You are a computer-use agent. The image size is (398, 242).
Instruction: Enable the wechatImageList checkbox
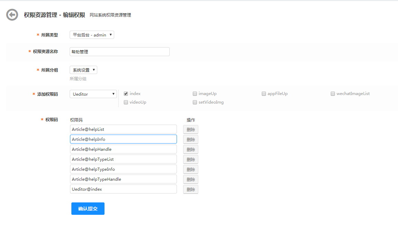coord(333,94)
